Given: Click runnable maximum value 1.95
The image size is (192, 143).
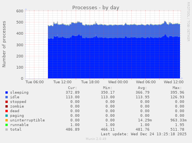Looking at the screenshot, I should pyautogui.click(x=180, y=125).
